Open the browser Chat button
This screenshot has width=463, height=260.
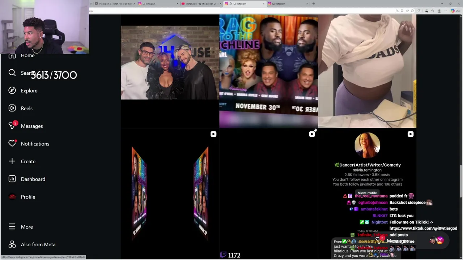(x=455, y=11)
